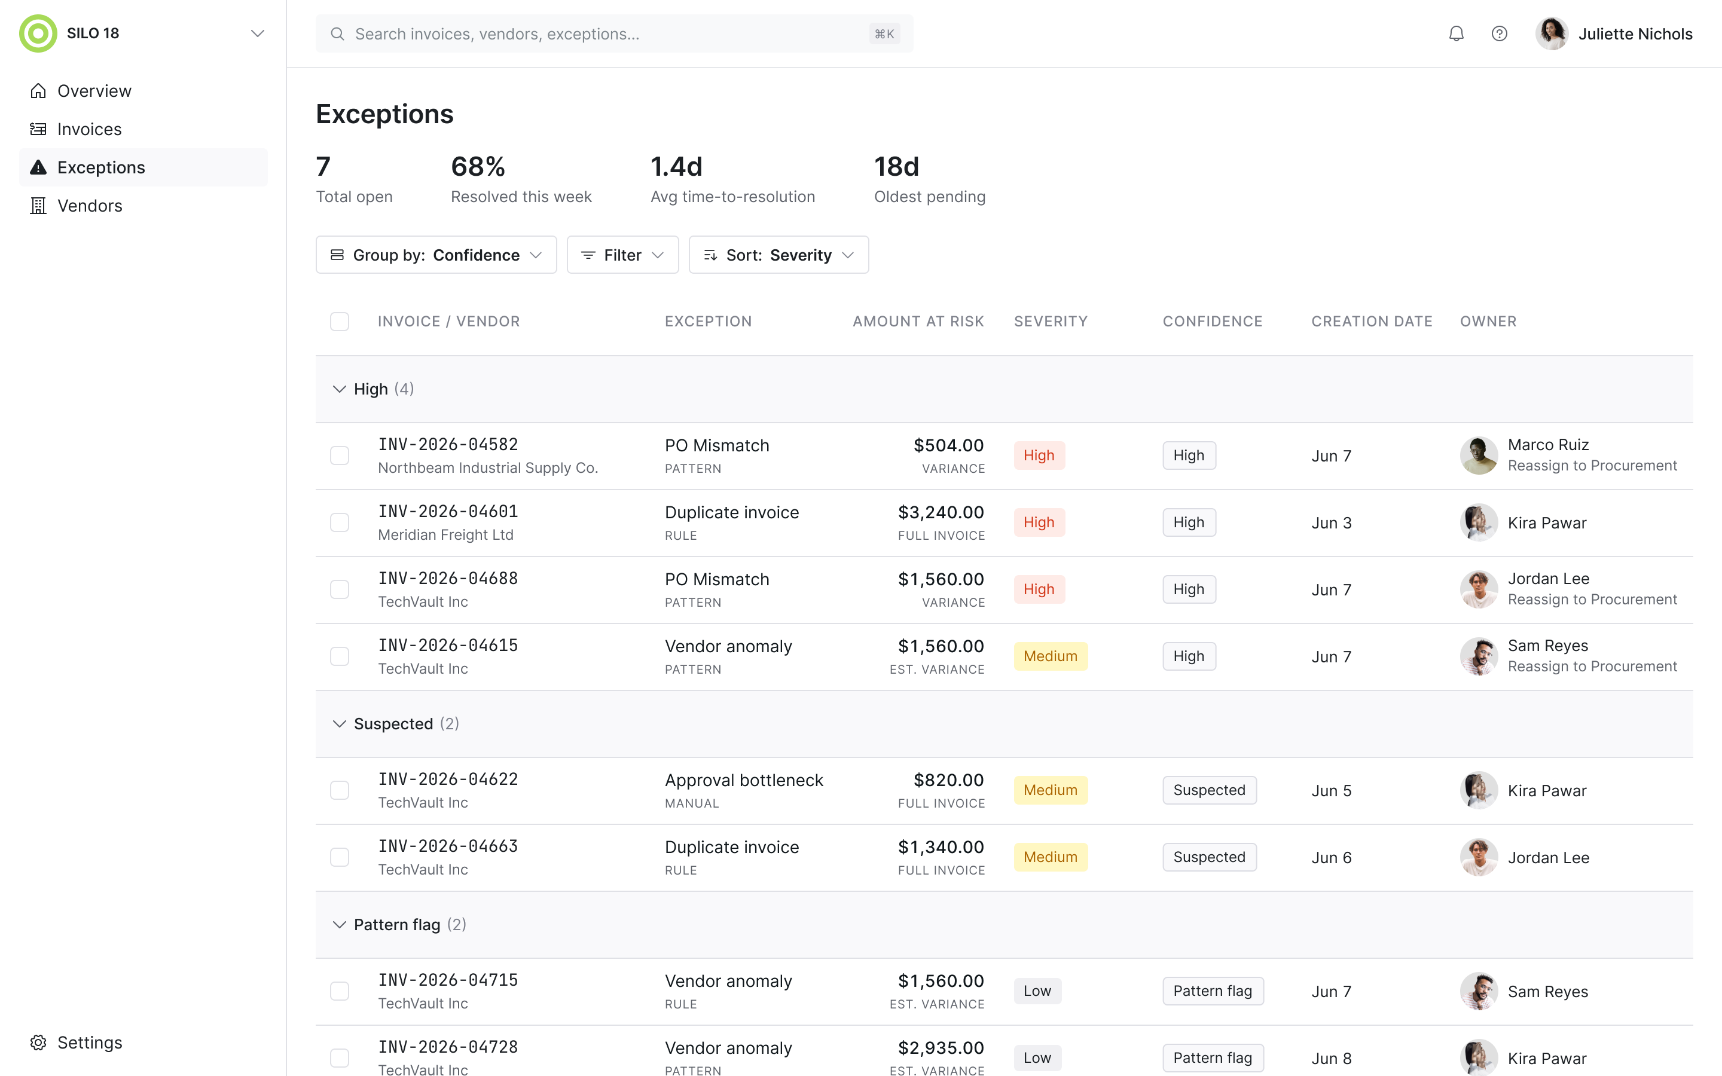Open the Group by Confidence dropdown
Screen dimensions: 1722x1076
point(436,255)
